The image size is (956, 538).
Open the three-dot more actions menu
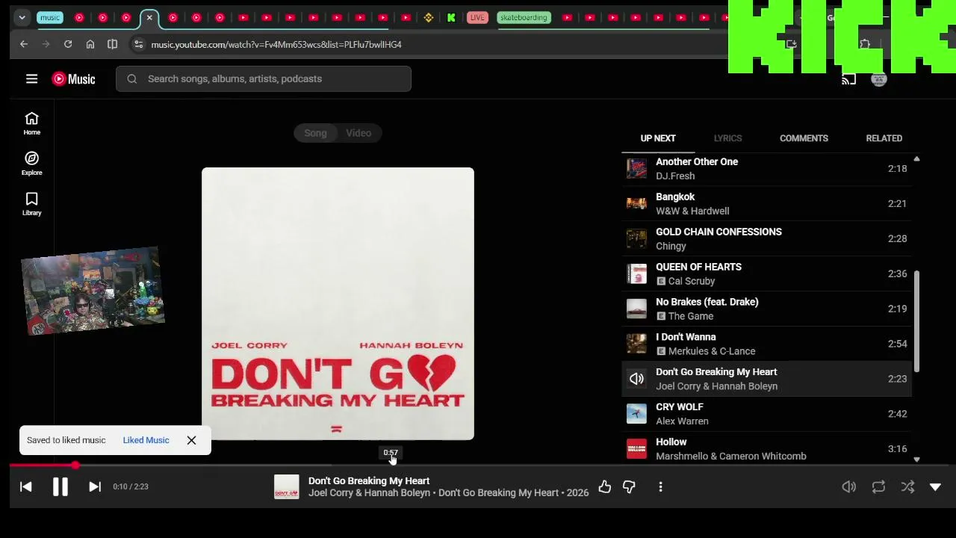660,486
